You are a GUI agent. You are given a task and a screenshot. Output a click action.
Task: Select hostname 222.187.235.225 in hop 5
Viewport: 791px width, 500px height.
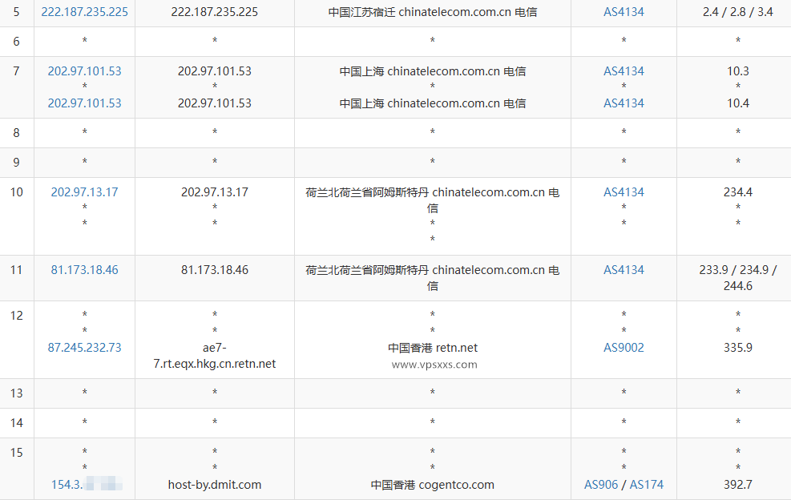(215, 12)
